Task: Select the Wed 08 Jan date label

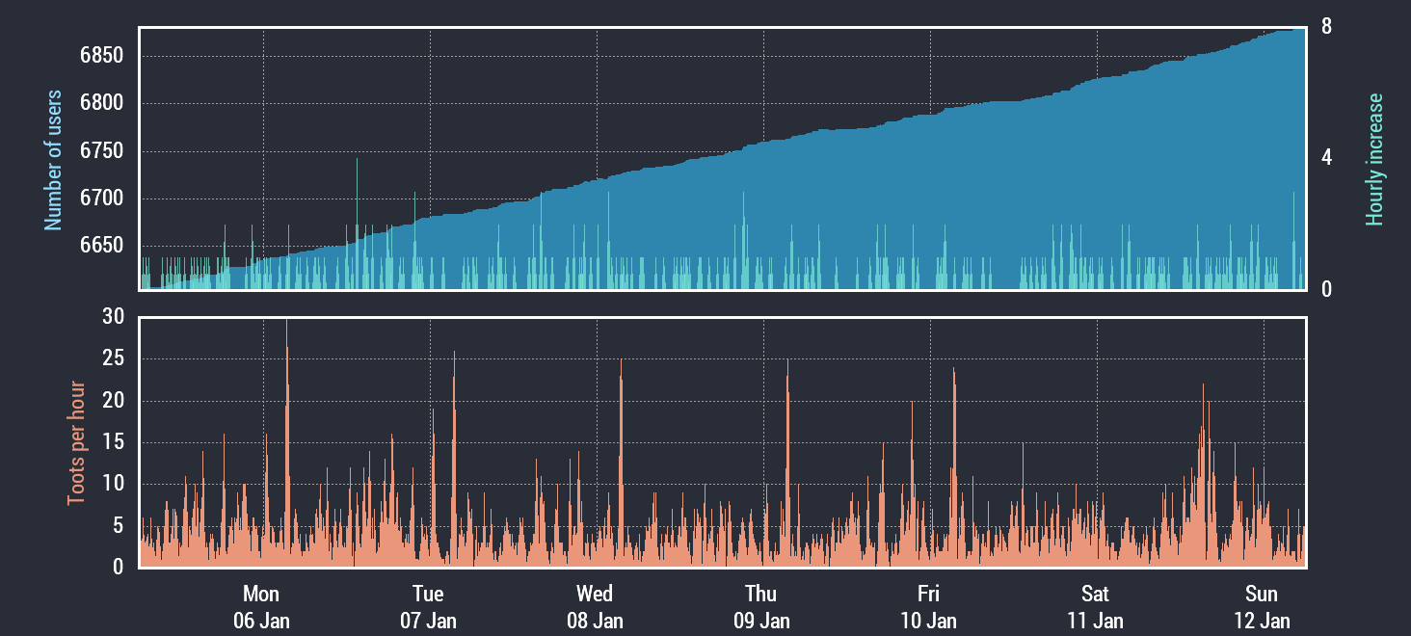Action: 595,606
